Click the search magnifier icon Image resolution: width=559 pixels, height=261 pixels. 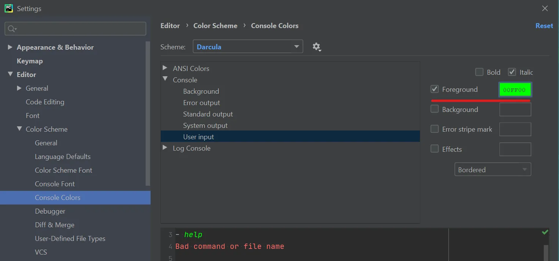12,29
